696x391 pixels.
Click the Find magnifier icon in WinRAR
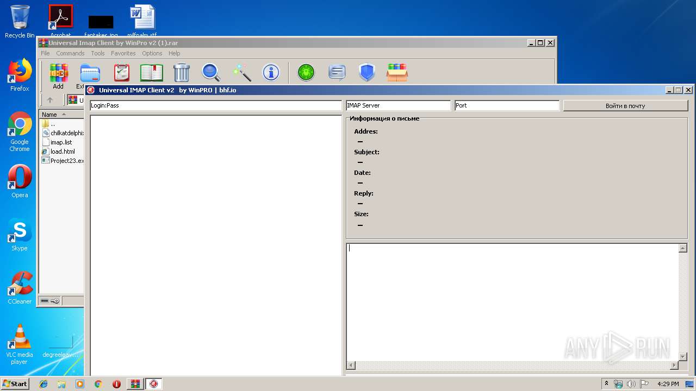(x=211, y=72)
